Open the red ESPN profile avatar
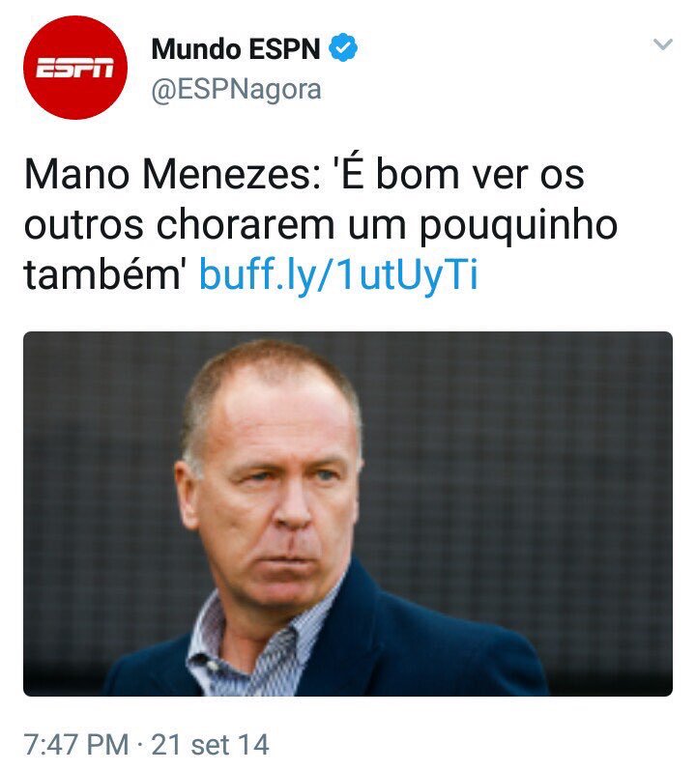Viewport: 696px width, 771px height. coord(75,68)
